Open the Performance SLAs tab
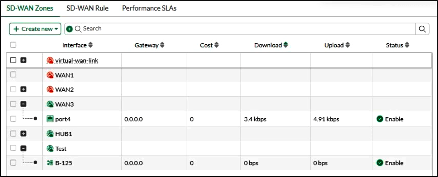 click(x=149, y=8)
